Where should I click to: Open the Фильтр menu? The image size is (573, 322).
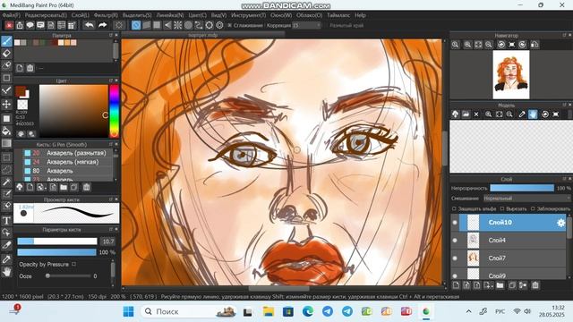click(106, 15)
